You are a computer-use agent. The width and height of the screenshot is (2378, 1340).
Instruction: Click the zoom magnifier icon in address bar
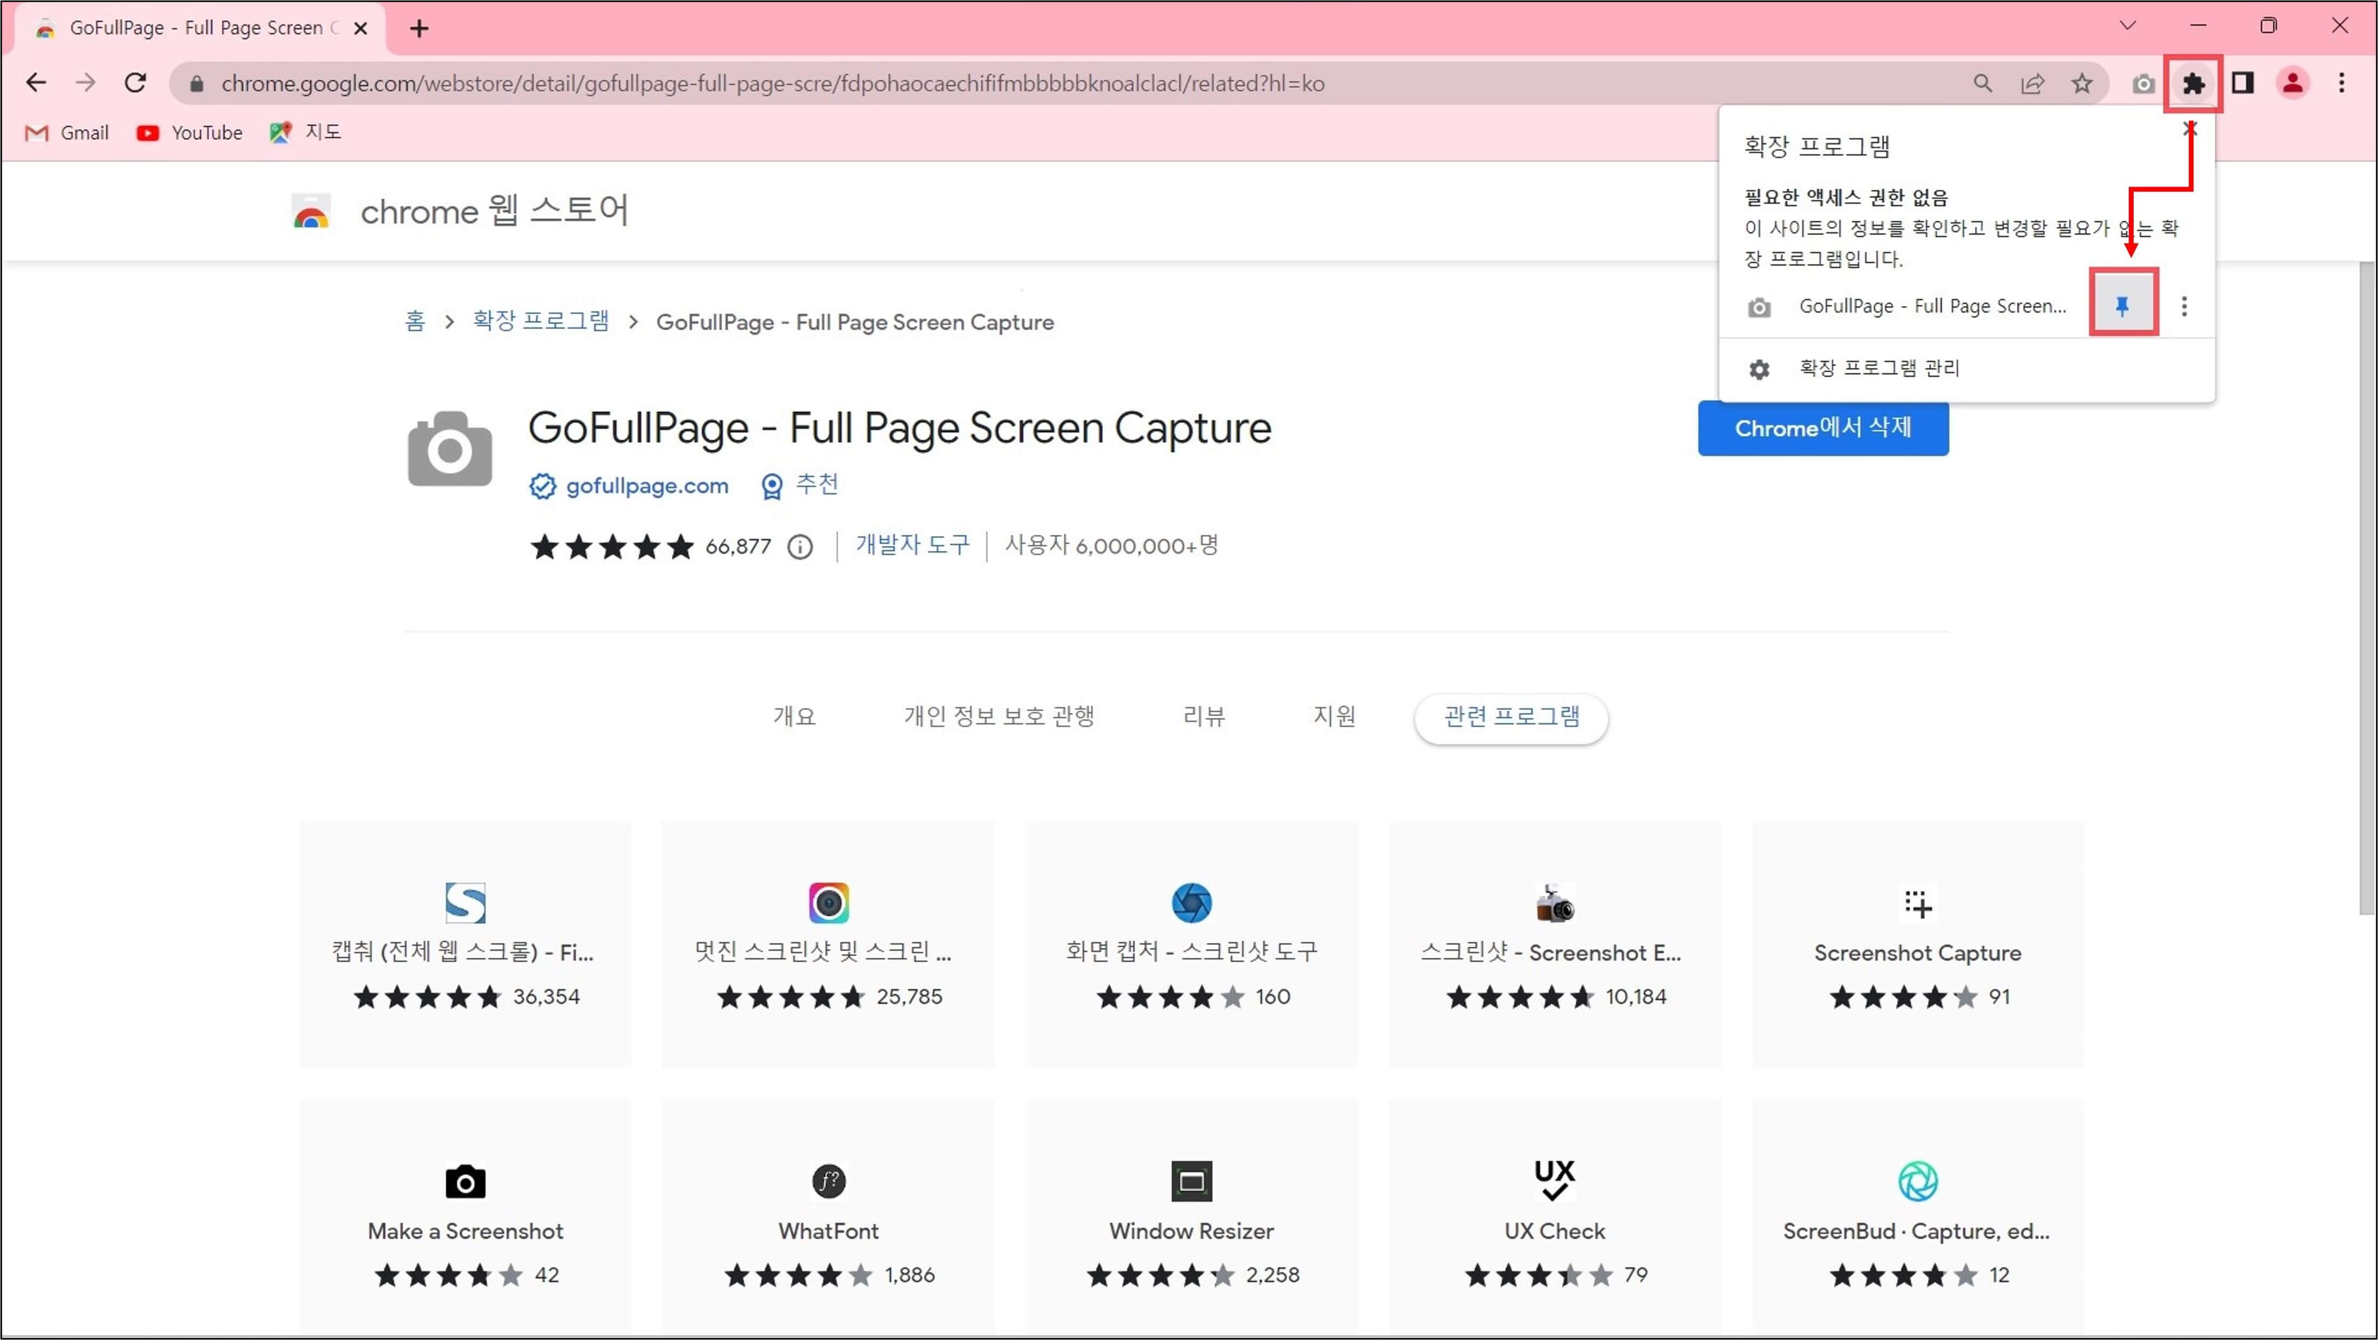(x=1982, y=84)
